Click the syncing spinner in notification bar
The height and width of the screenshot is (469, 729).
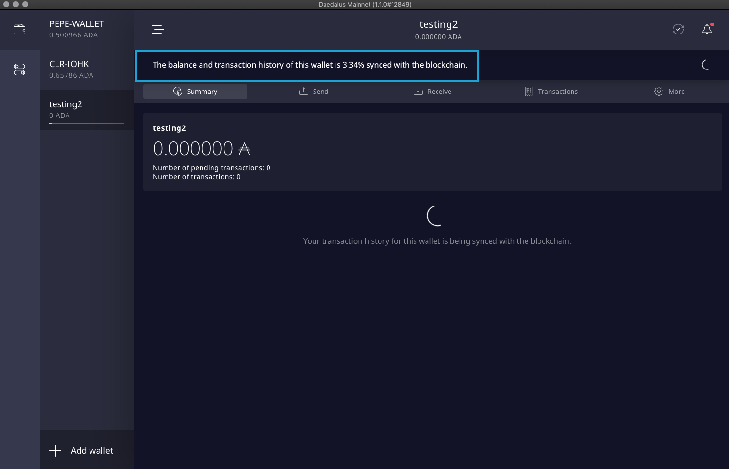point(706,65)
